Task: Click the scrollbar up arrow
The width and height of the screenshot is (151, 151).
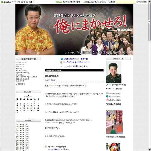Action: coord(149,2)
